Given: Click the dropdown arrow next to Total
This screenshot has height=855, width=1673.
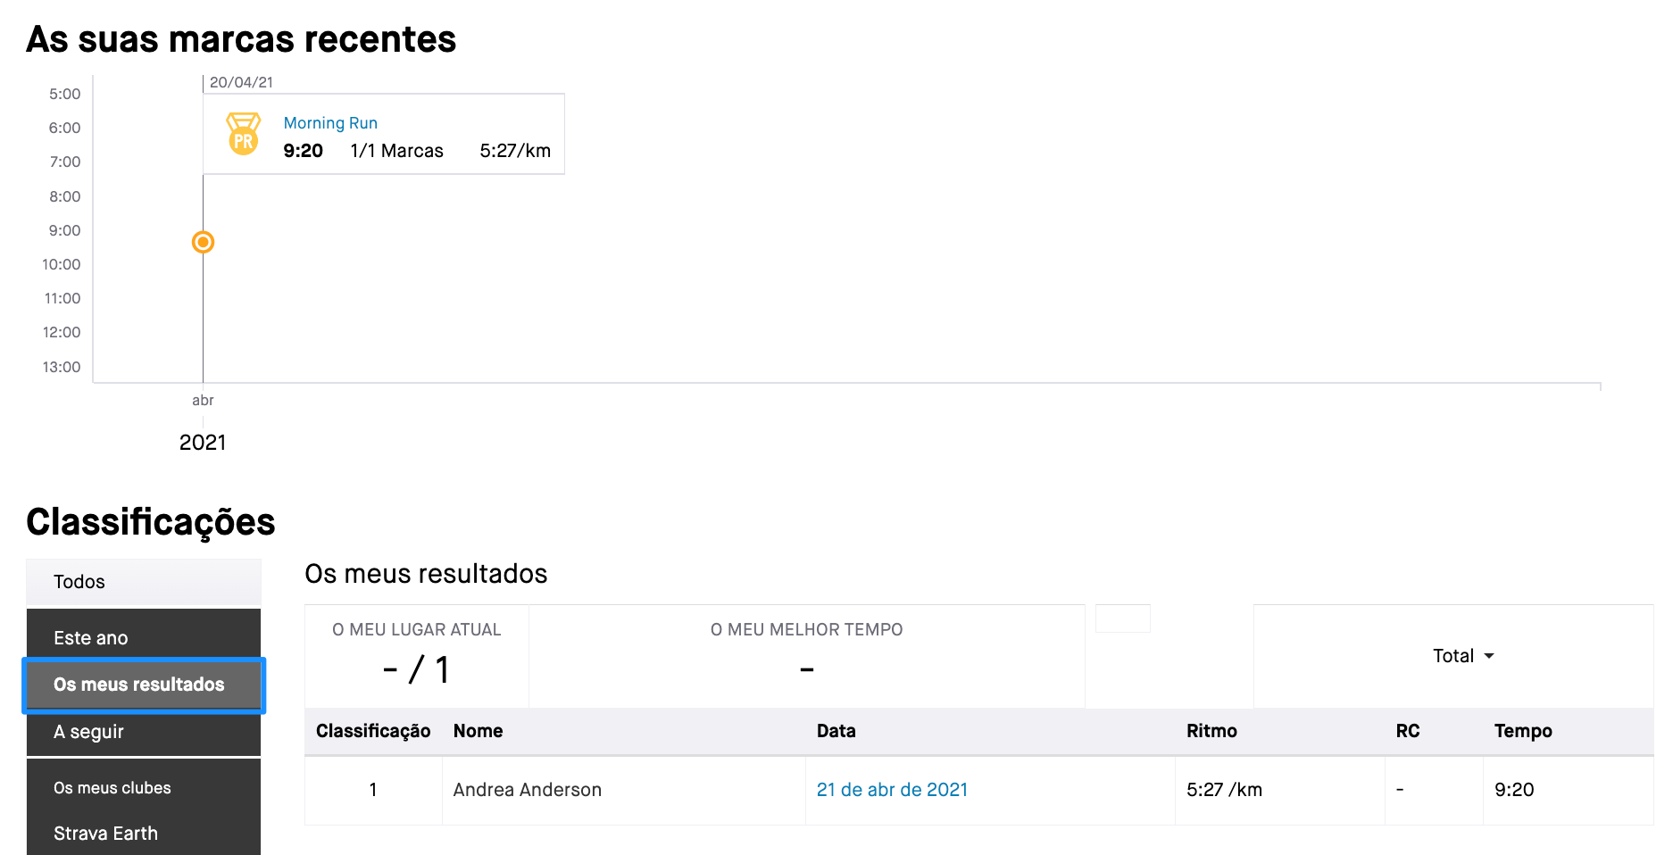Looking at the screenshot, I should point(1489,656).
